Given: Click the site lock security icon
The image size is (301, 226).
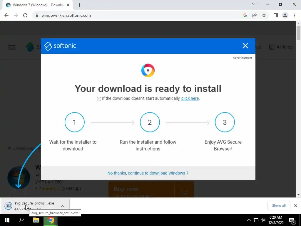Looking at the screenshot, I should 37,15.
